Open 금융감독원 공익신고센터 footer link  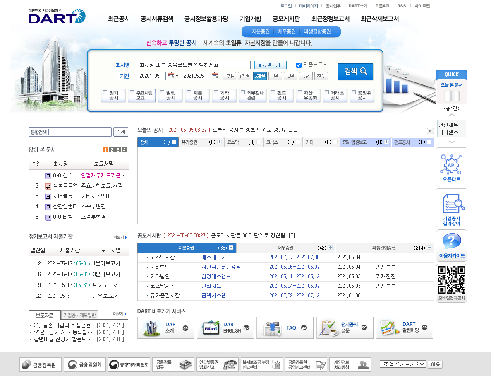click(x=306, y=364)
